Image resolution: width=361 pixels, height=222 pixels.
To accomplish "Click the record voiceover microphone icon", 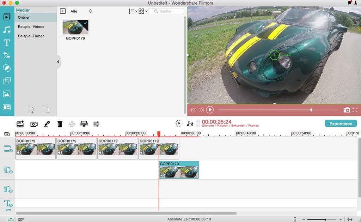I will tap(47, 124).
